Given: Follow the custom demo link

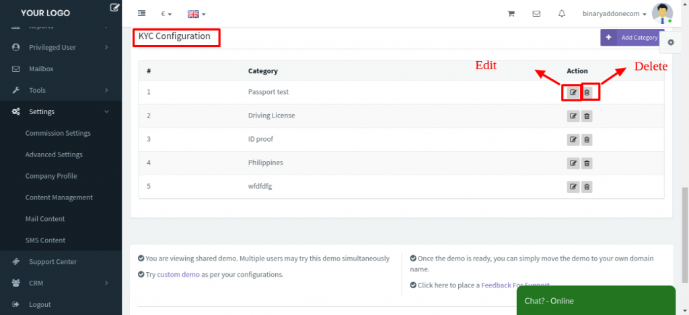Looking at the screenshot, I should click(178, 275).
